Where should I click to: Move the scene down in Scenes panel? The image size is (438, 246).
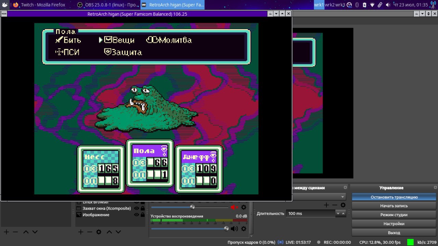click(35, 232)
